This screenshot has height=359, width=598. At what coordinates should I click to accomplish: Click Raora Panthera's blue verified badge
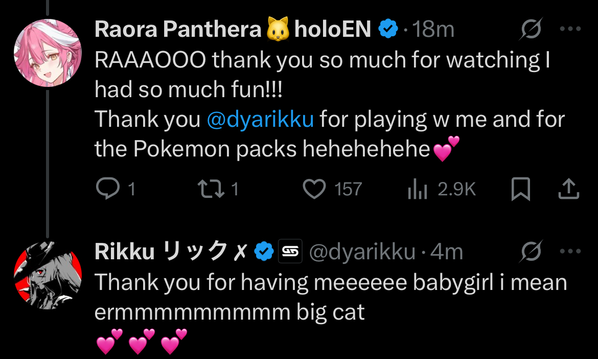(x=388, y=30)
